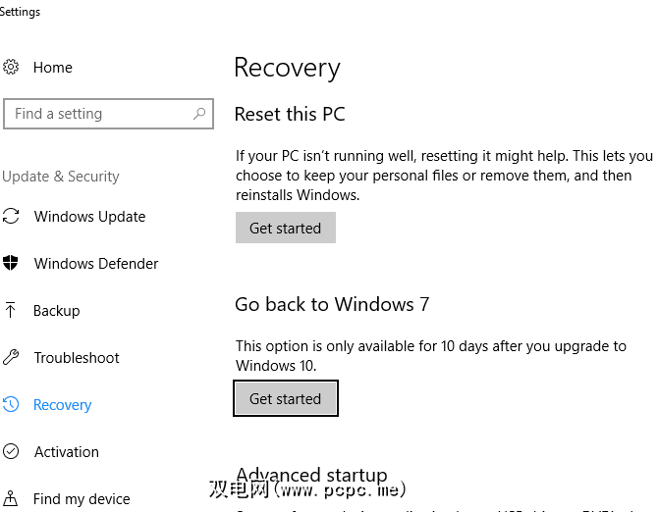Click the Backup upload arrow icon
The image size is (658, 512).
point(11,310)
